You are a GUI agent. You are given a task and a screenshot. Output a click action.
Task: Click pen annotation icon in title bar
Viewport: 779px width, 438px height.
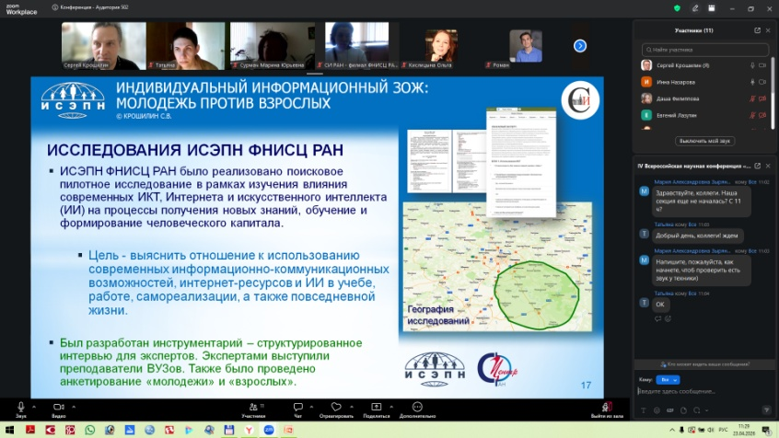(x=695, y=8)
